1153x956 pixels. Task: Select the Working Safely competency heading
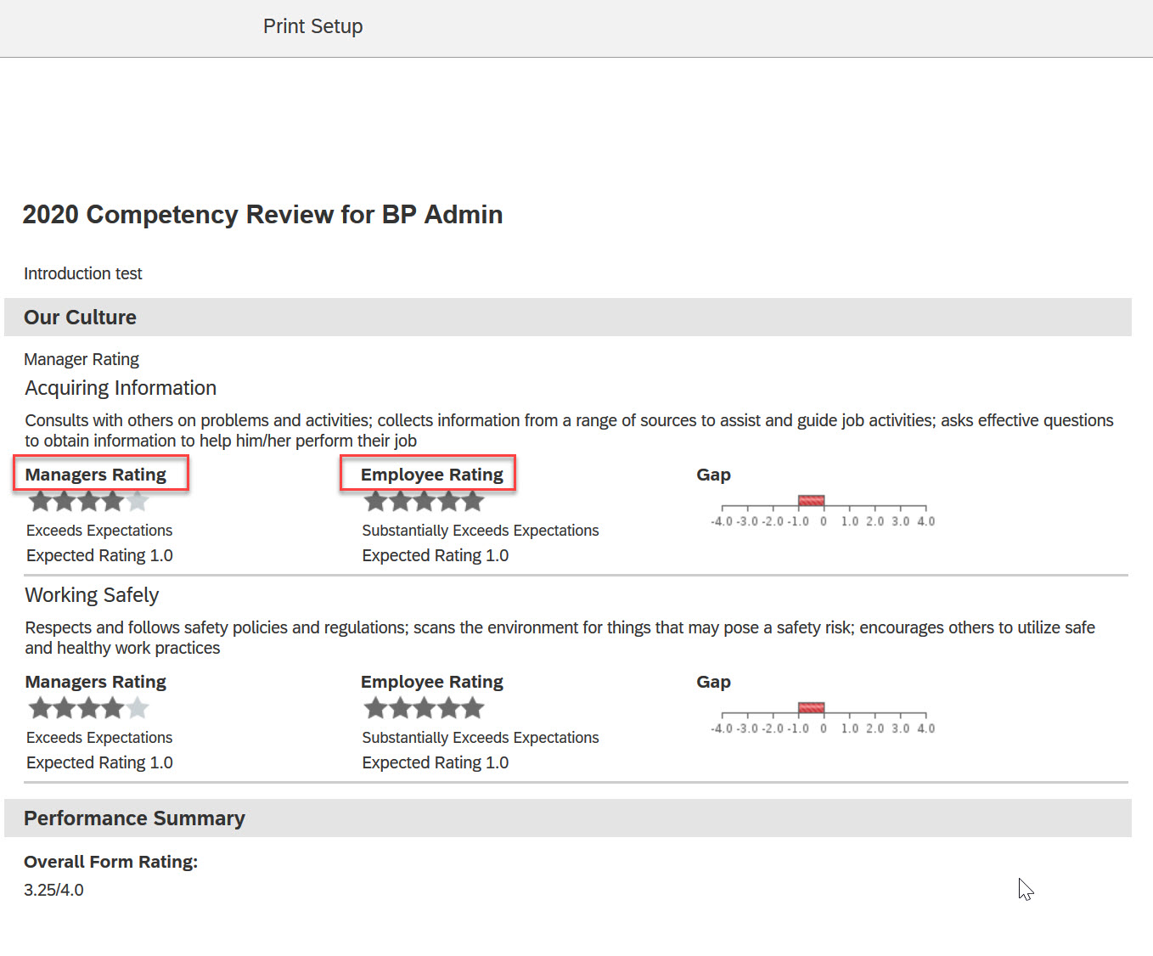(92, 595)
